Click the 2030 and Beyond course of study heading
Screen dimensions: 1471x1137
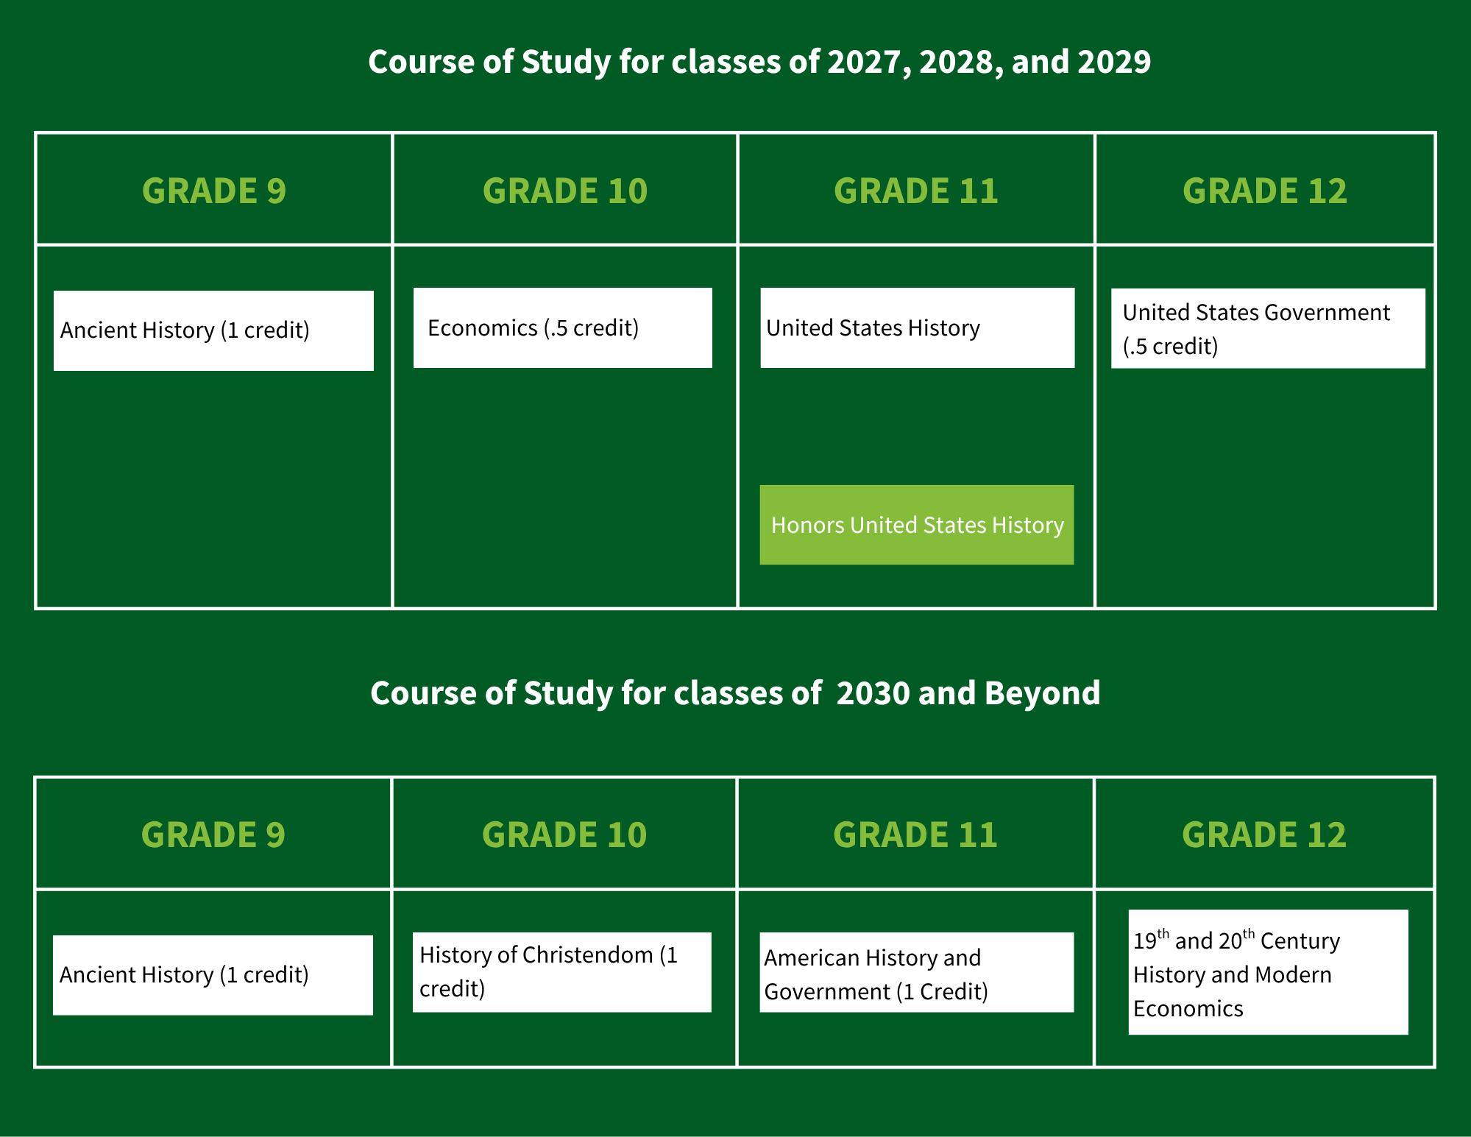pyautogui.click(x=735, y=693)
